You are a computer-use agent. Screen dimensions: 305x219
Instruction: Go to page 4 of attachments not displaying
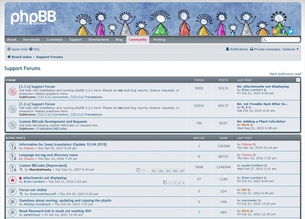[184, 183]
